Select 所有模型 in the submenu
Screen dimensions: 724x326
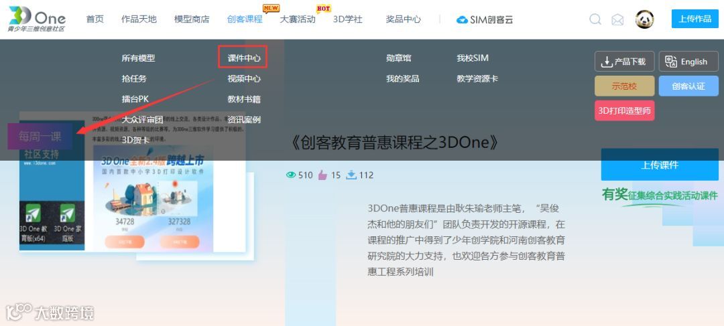(139, 58)
